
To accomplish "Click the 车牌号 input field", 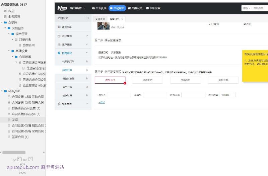I will point(155,95).
